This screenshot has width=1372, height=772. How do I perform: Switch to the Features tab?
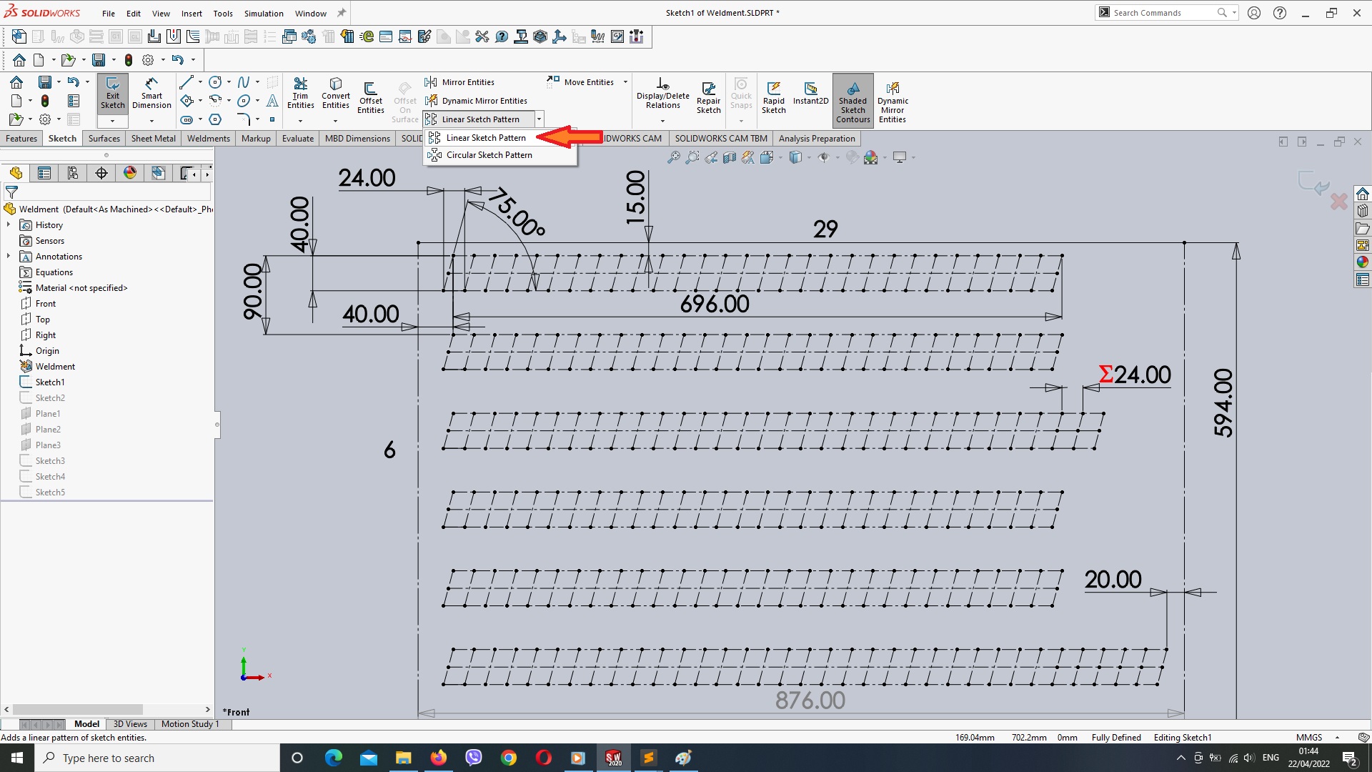point(21,139)
